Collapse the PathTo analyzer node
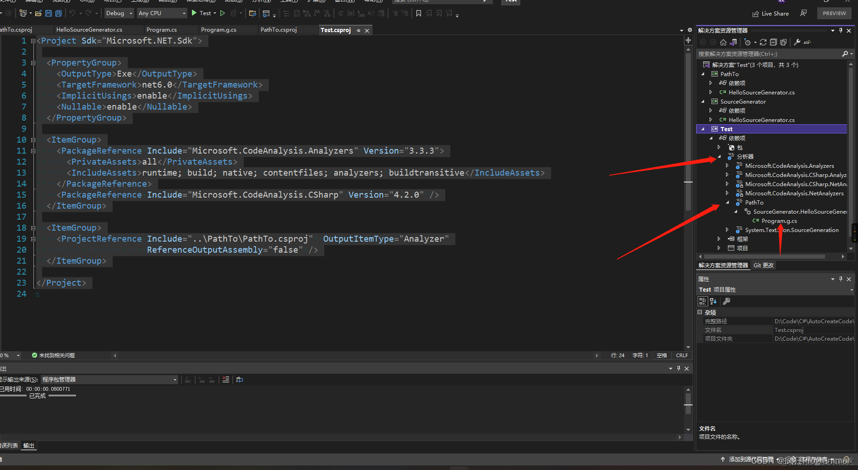The image size is (858, 470). pos(727,202)
